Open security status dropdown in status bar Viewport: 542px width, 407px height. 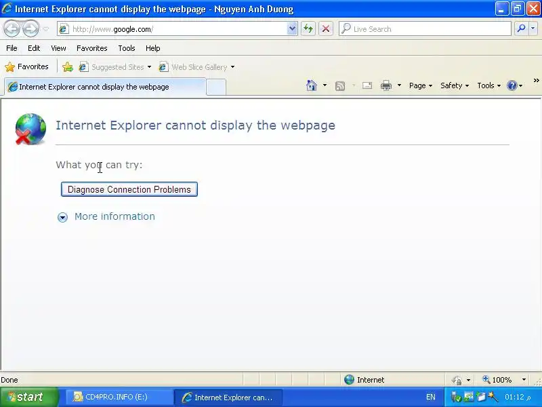click(468, 380)
